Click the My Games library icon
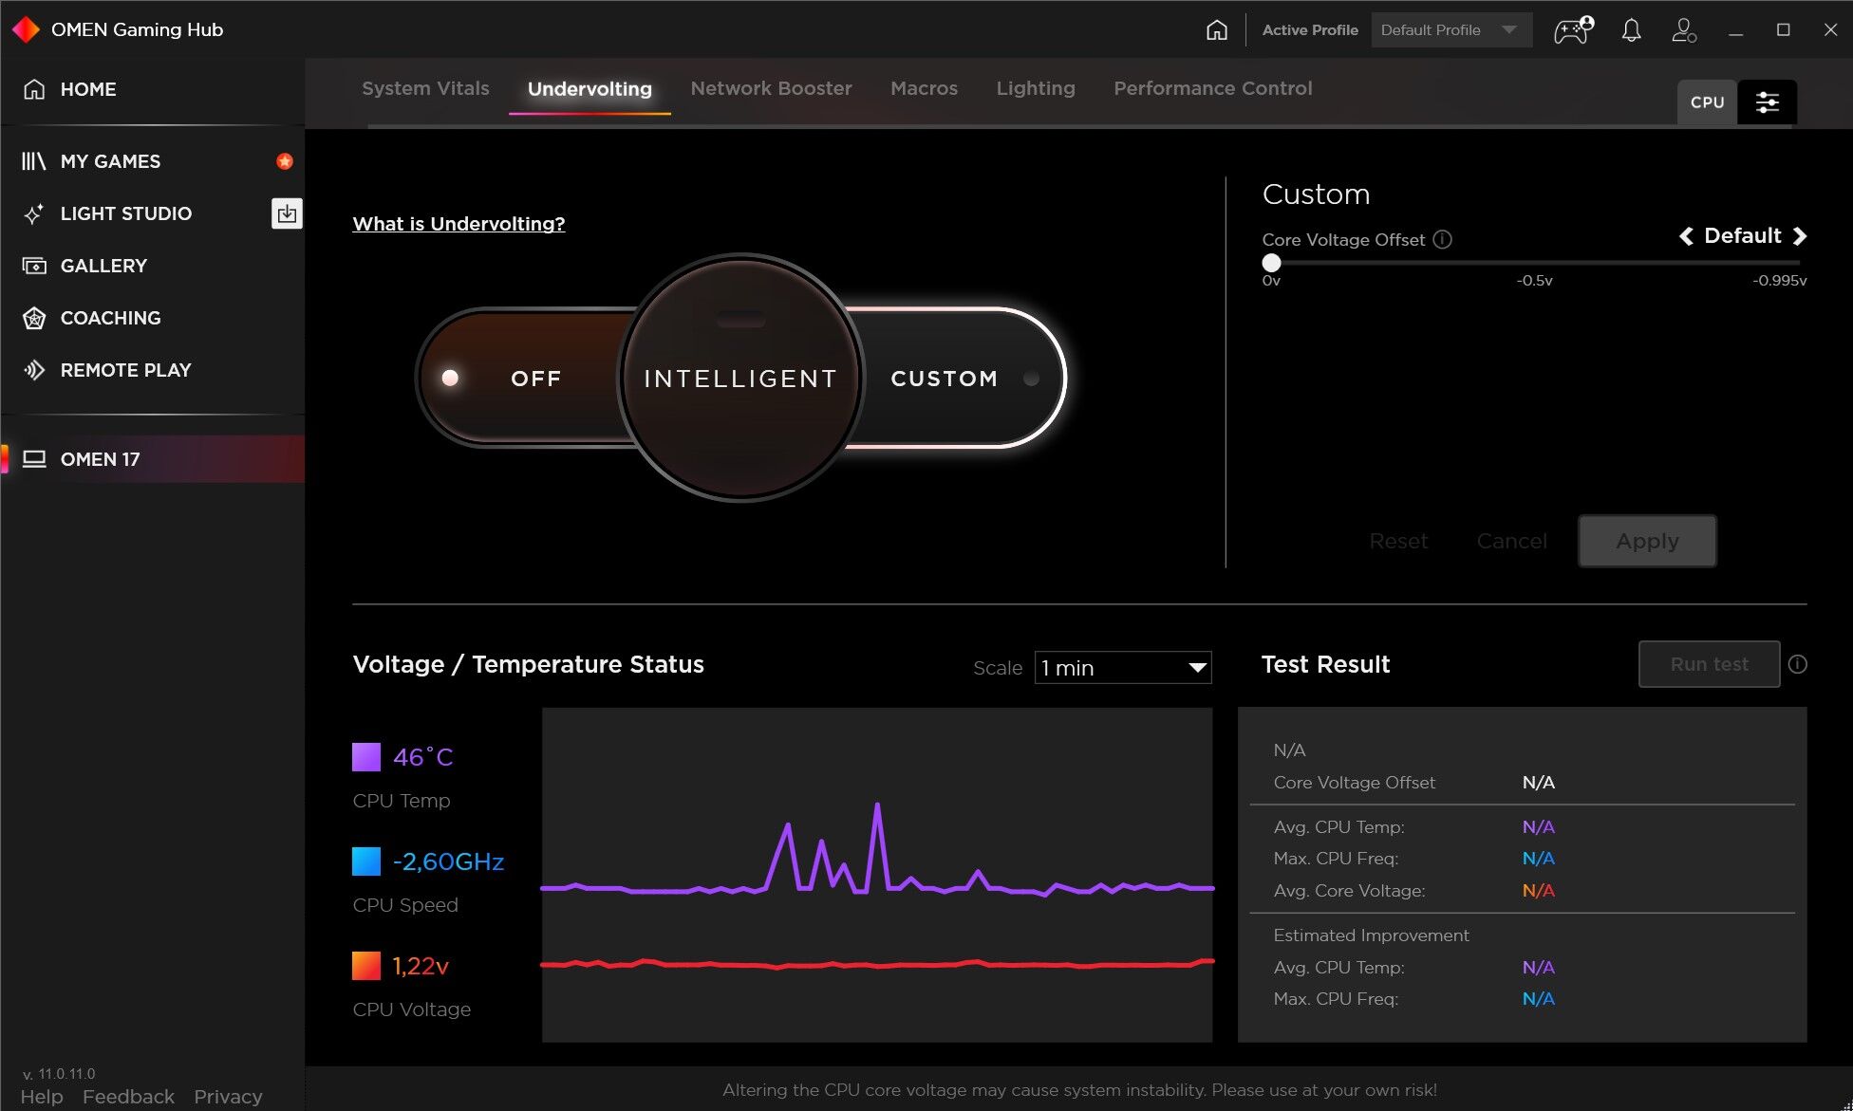This screenshot has width=1853, height=1111. tap(34, 161)
